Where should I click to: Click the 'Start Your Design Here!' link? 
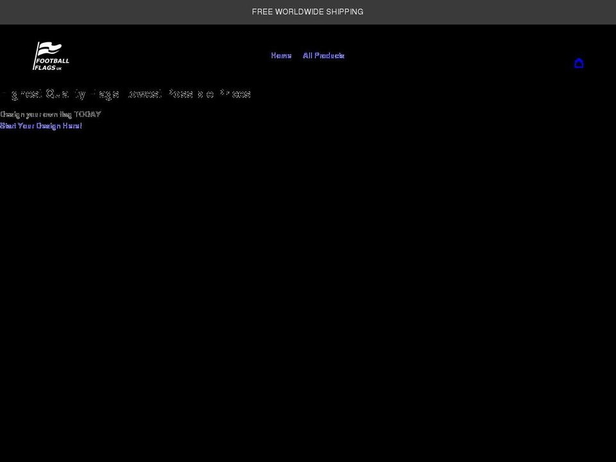(x=41, y=126)
